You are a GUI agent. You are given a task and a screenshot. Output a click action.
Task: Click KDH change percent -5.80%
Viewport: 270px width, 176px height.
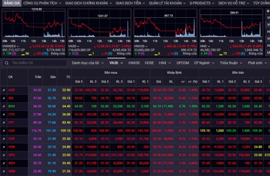pyautogui.click(x=193, y=163)
